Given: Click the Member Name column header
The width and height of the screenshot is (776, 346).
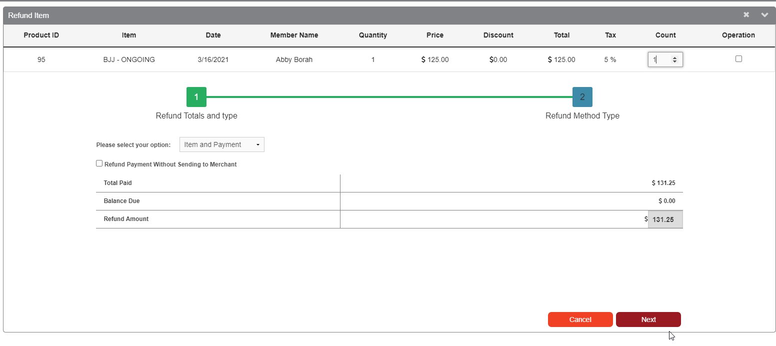Looking at the screenshot, I should [294, 35].
